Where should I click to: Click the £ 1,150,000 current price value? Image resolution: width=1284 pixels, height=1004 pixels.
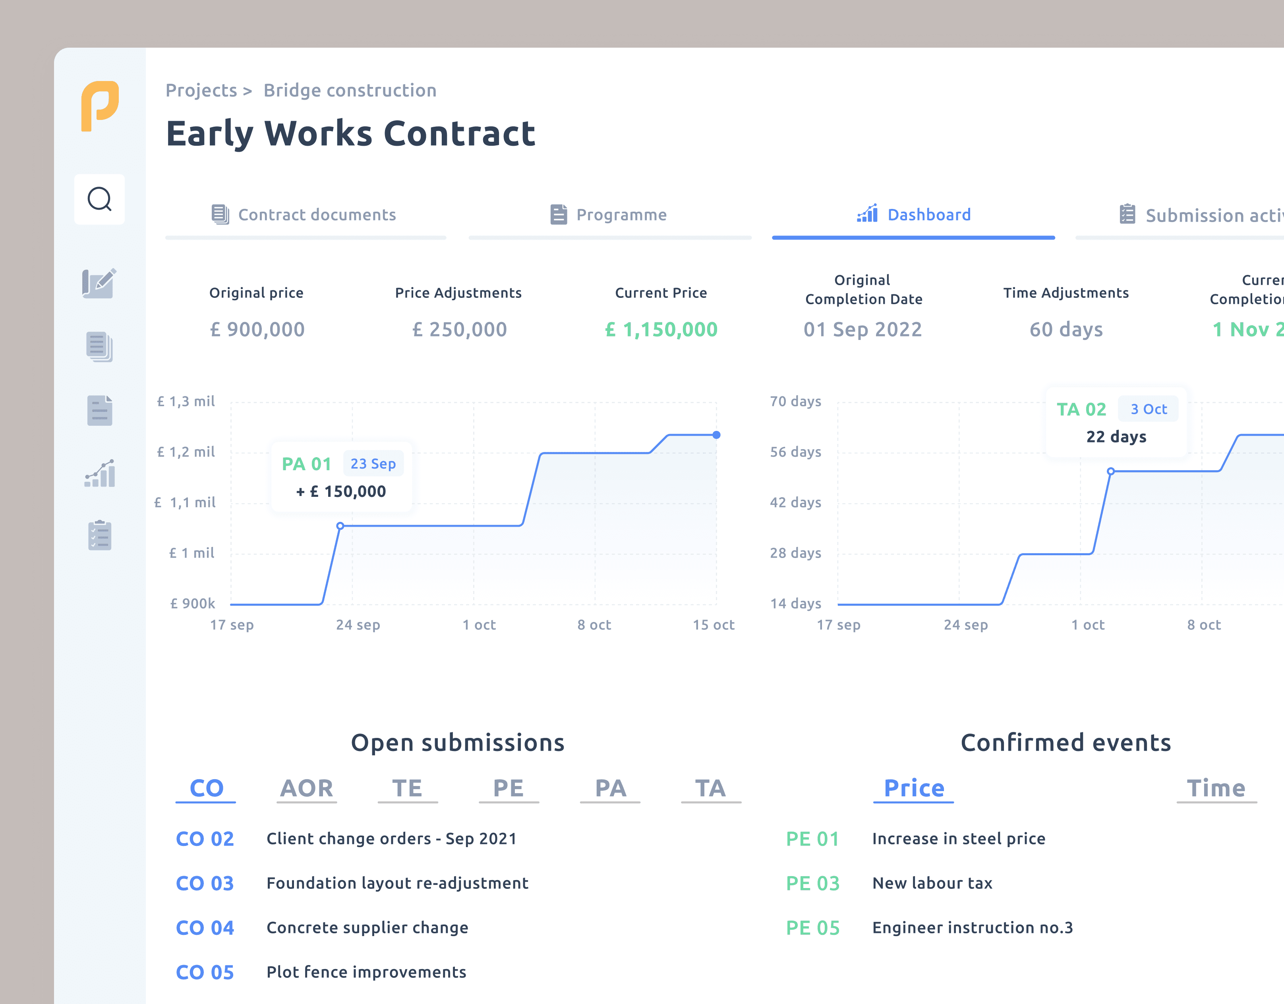tap(661, 330)
